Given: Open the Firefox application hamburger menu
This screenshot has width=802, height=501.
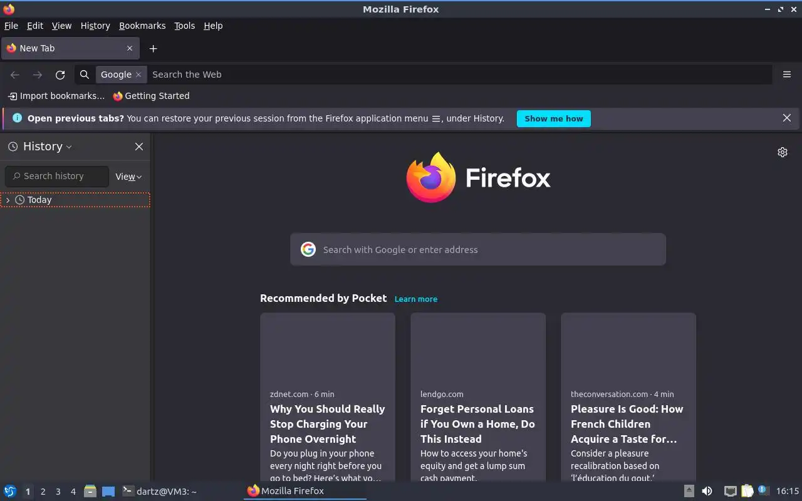Looking at the screenshot, I should pyautogui.click(x=787, y=75).
